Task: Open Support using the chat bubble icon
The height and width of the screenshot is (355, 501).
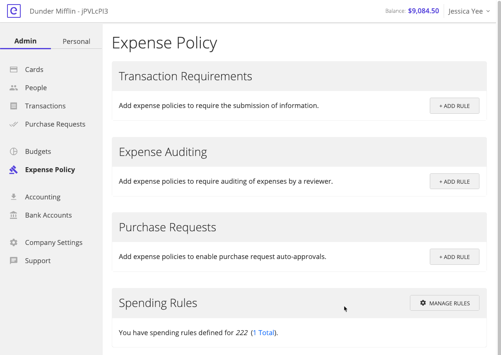Action: pyautogui.click(x=14, y=260)
